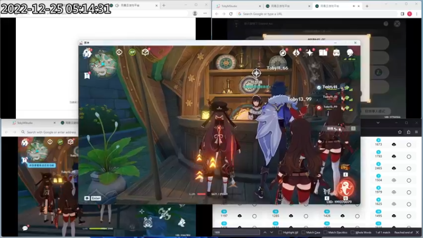Open the Paimon menu in the front game window
423x238 pixels.
click(87, 53)
